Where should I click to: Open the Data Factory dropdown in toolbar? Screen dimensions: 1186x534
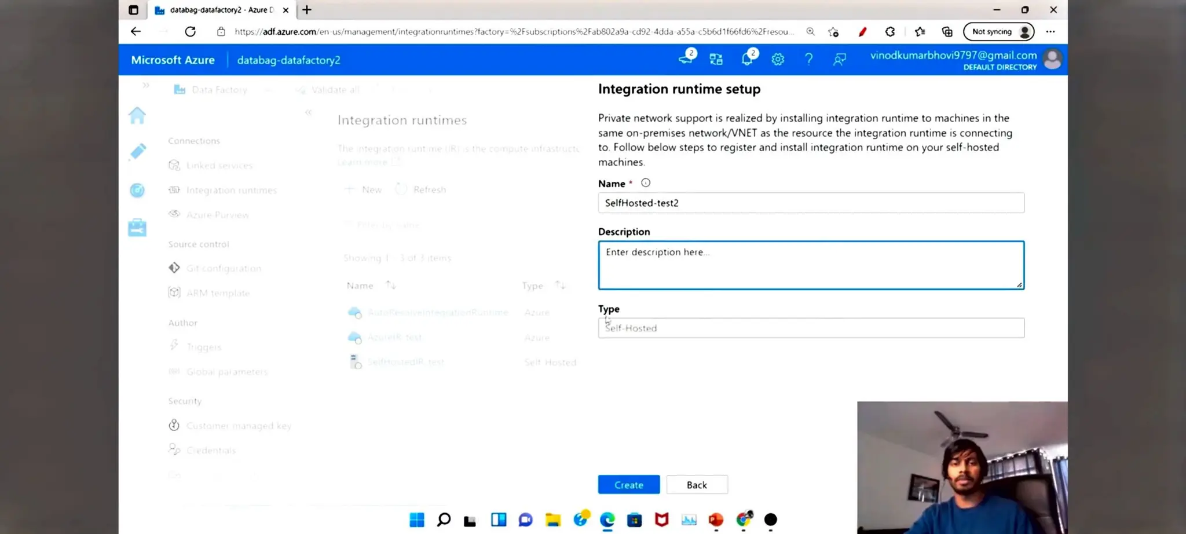coord(223,90)
